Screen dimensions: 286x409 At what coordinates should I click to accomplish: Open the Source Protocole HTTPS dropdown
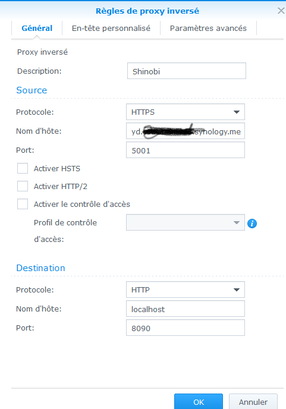[186, 112]
